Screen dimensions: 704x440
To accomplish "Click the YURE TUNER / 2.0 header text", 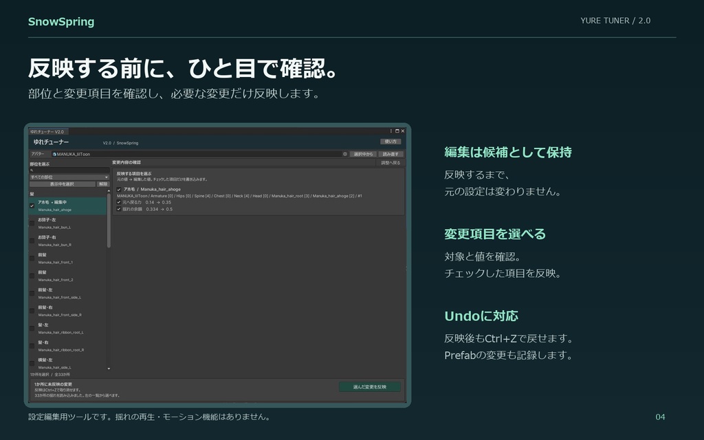I will pyautogui.click(x=615, y=21).
